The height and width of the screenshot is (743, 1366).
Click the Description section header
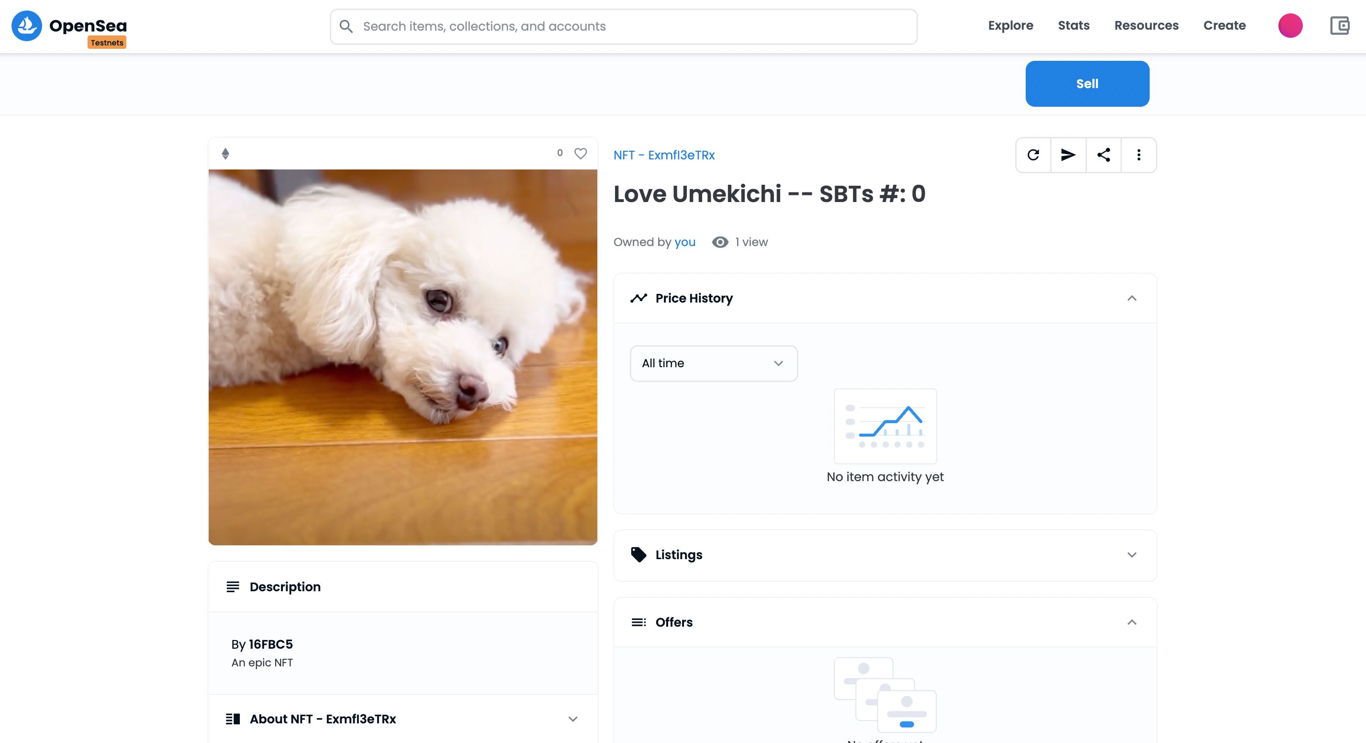pos(403,587)
